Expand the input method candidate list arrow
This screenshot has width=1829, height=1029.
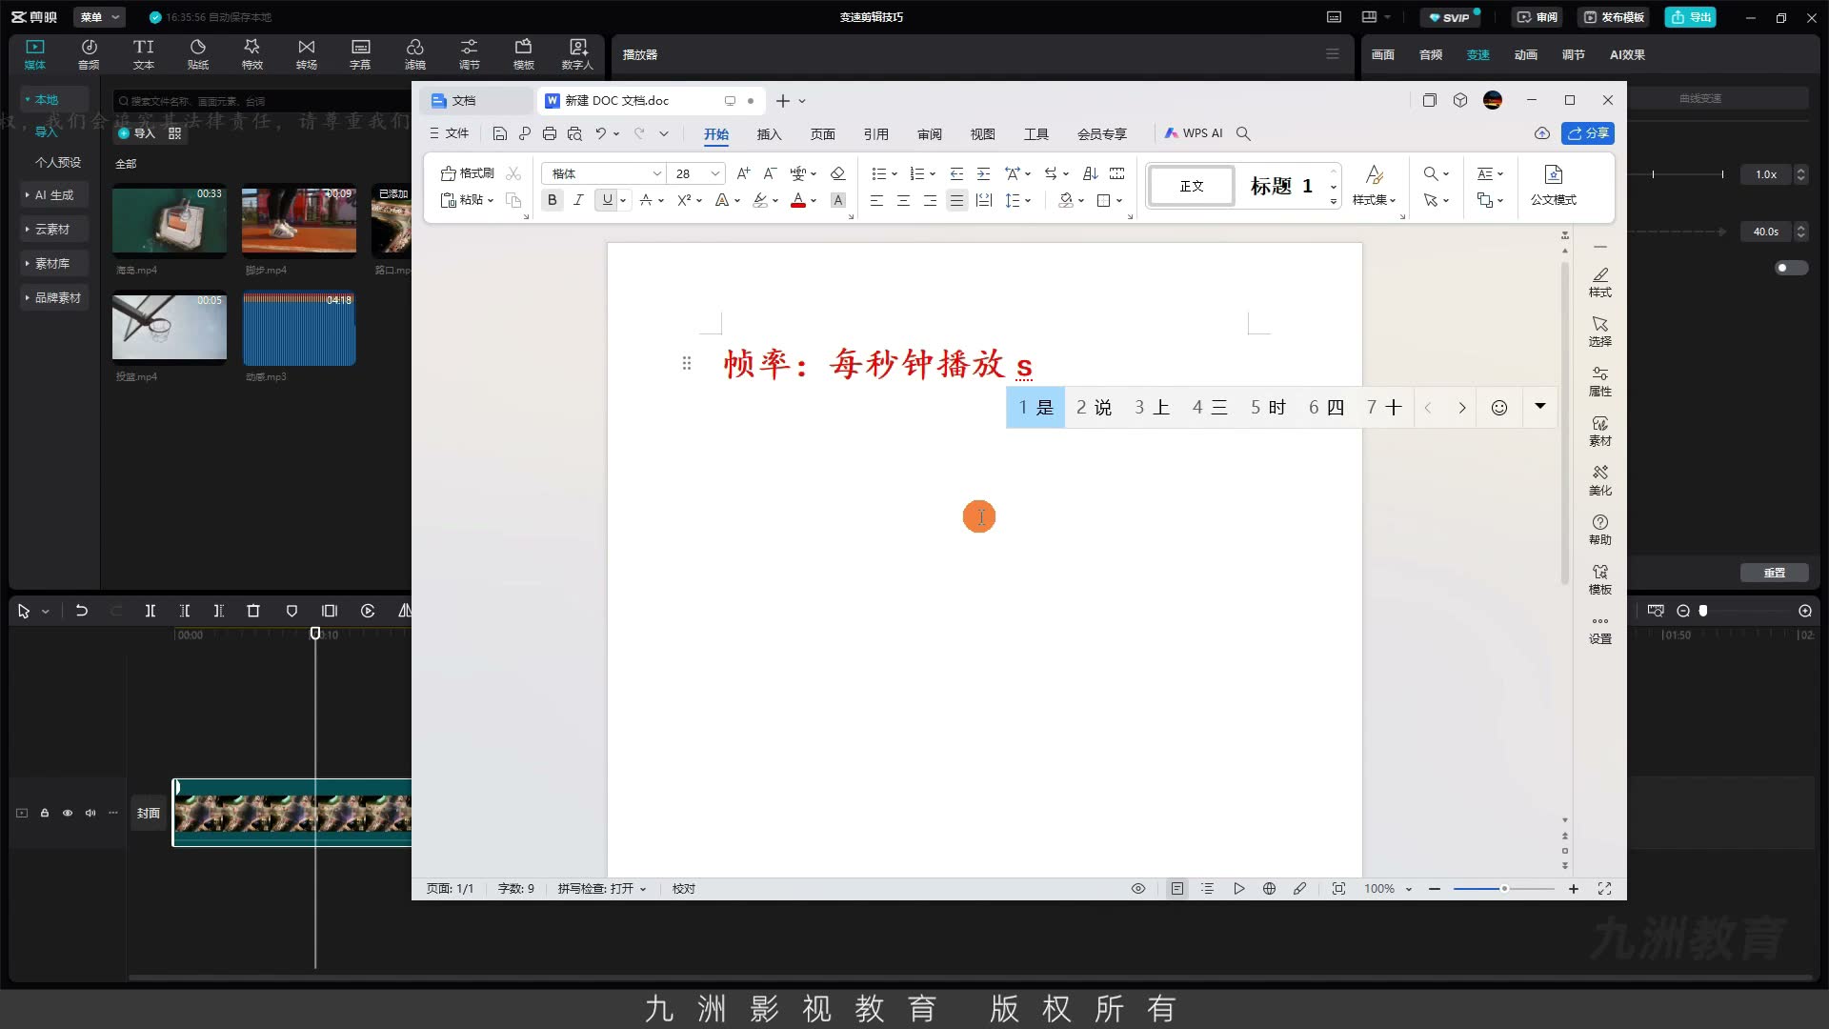coord(1540,407)
